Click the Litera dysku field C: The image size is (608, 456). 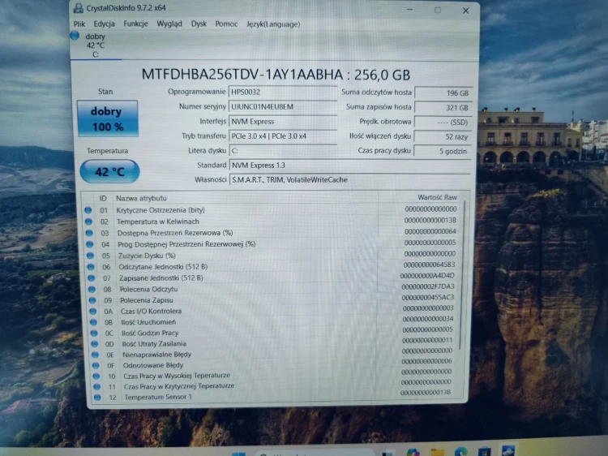283,151
